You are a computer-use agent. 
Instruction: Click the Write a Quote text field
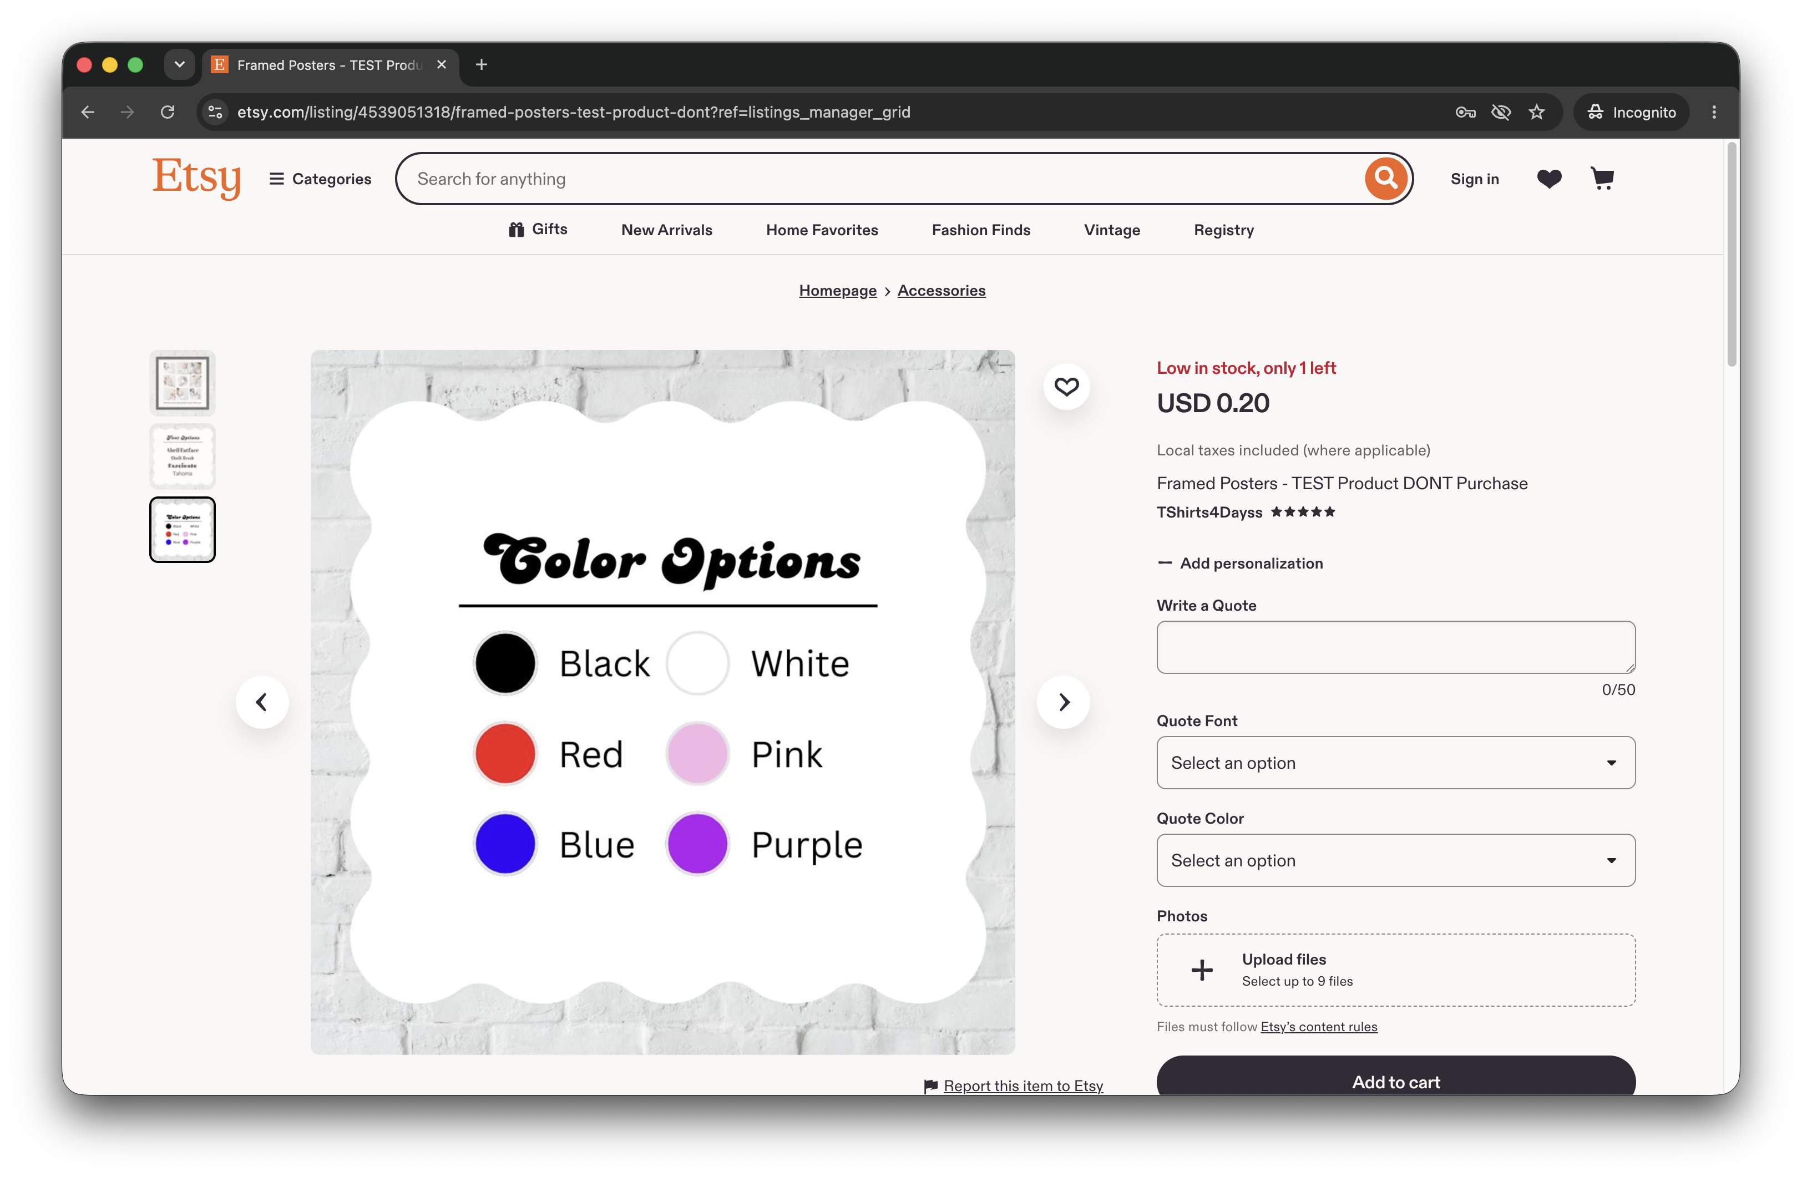[x=1395, y=647]
